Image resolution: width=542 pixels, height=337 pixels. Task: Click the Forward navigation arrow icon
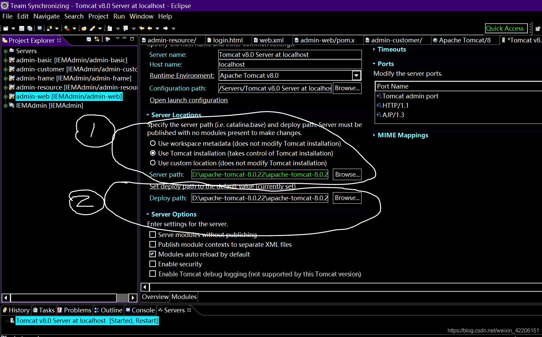tap(166, 28)
